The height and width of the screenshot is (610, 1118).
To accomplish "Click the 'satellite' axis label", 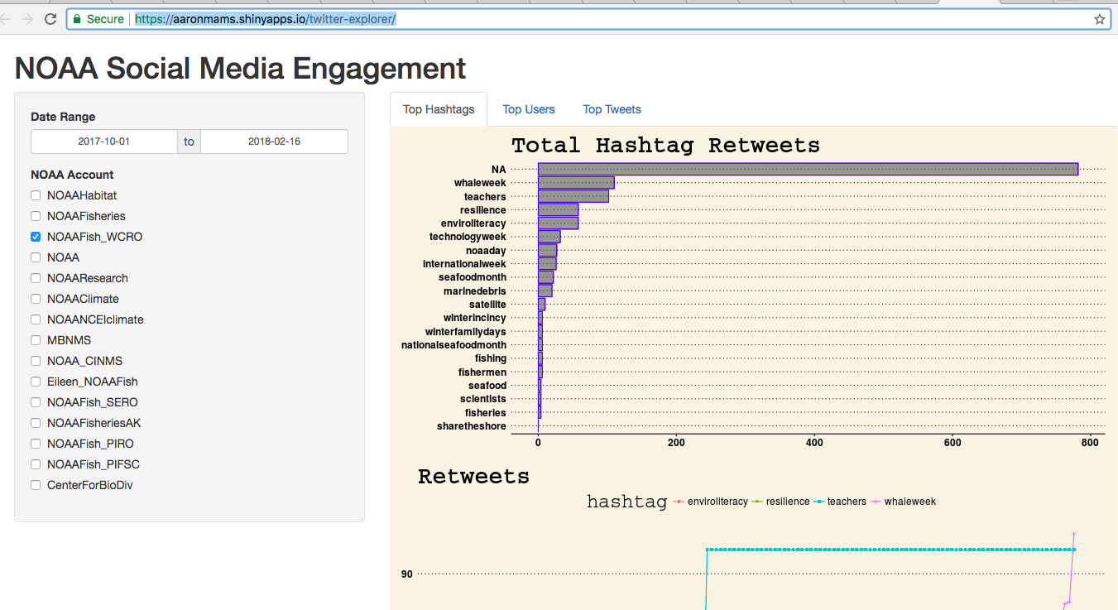I will point(487,305).
